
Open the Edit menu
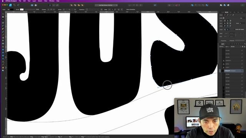[24, 1]
